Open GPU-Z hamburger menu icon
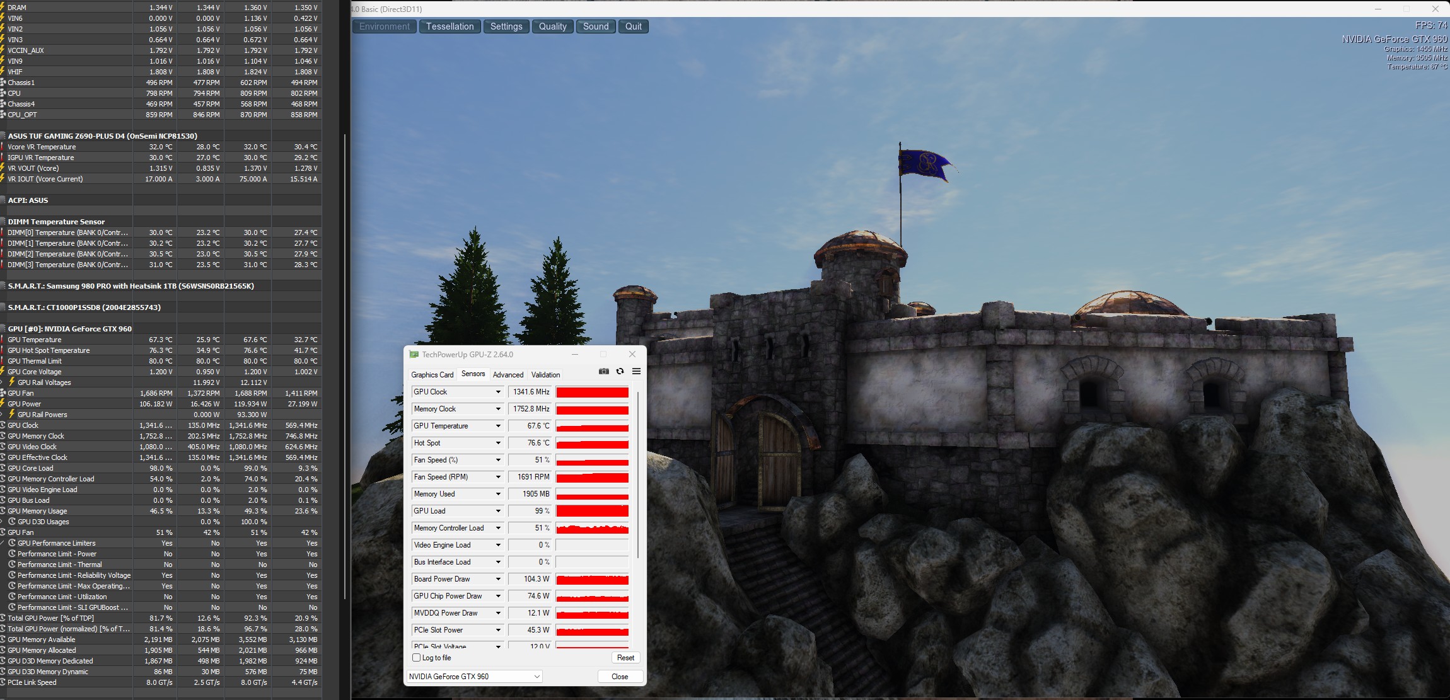Viewport: 1450px width, 700px height. [636, 371]
